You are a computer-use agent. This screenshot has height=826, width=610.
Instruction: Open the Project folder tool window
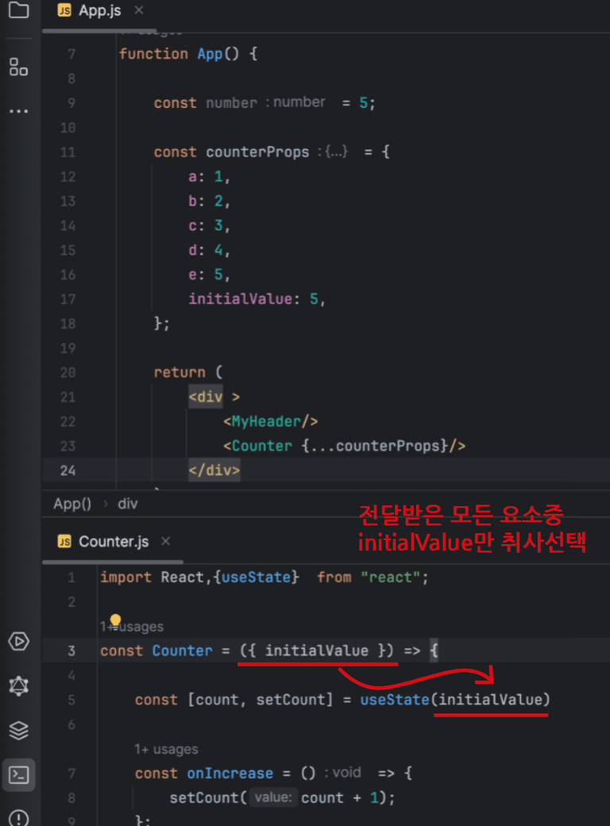pyautogui.click(x=18, y=10)
